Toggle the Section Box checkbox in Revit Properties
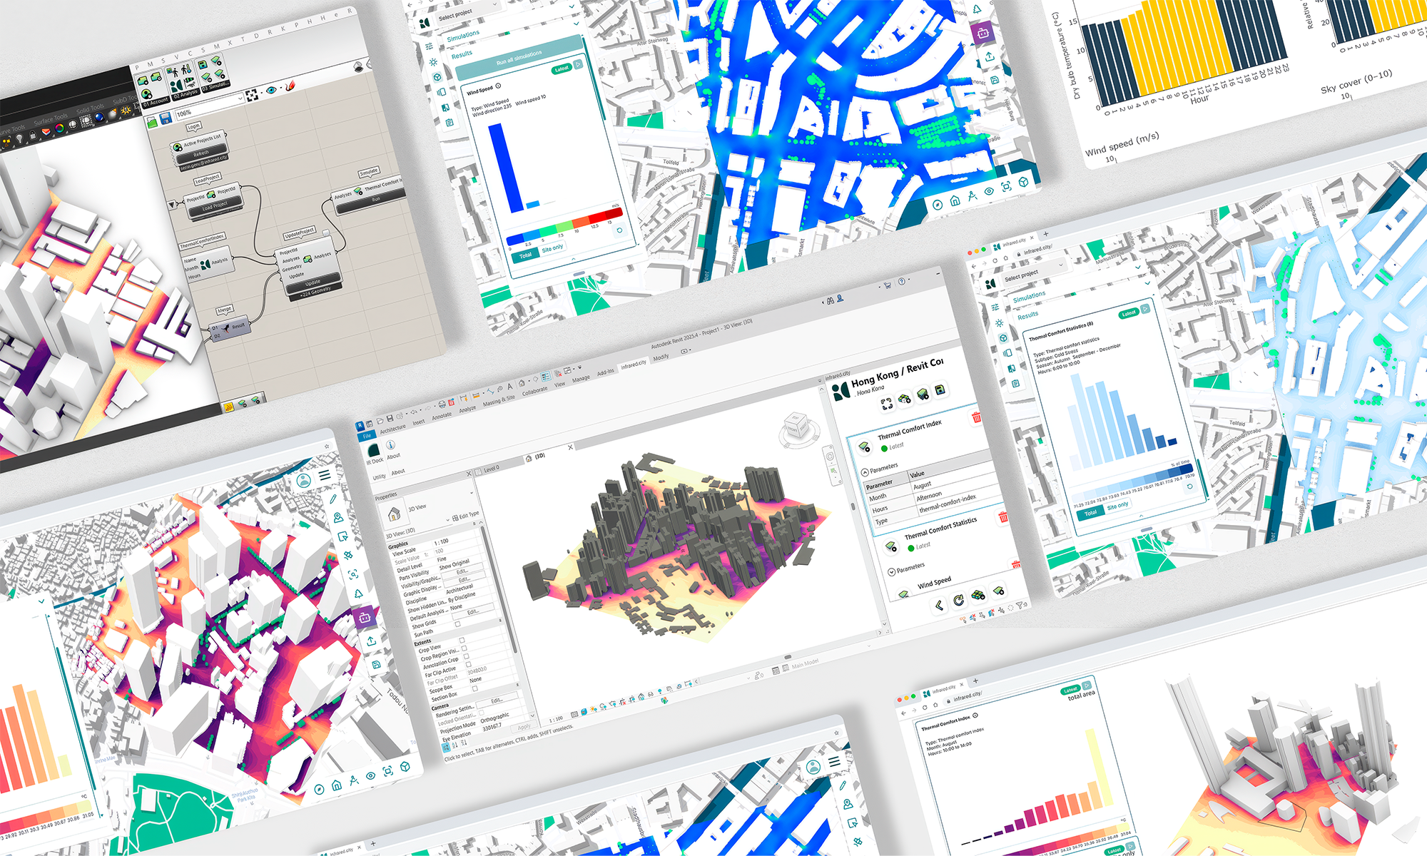The width and height of the screenshot is (1427, 856). click(474, 688)
